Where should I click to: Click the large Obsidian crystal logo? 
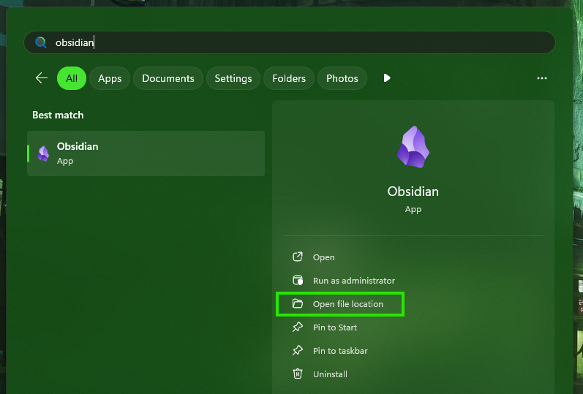pyautogui.click(x=413, y=147)
